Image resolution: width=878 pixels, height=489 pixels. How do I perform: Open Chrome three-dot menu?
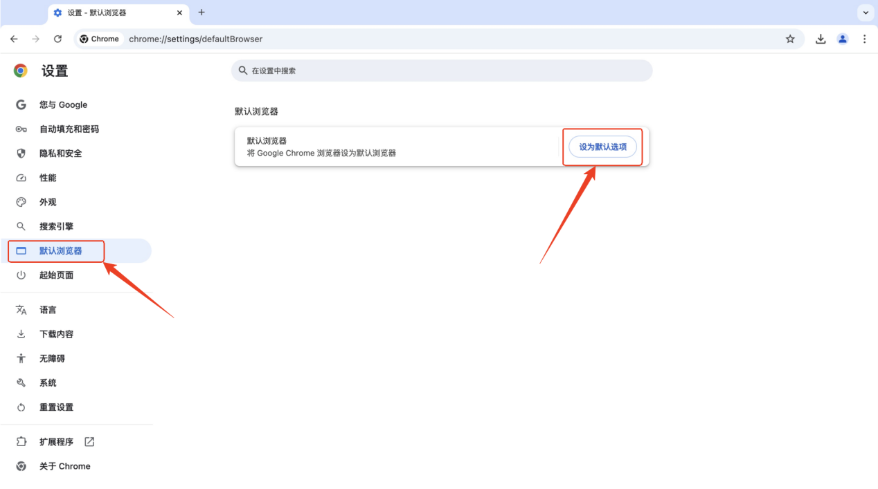tap(864, 39)
